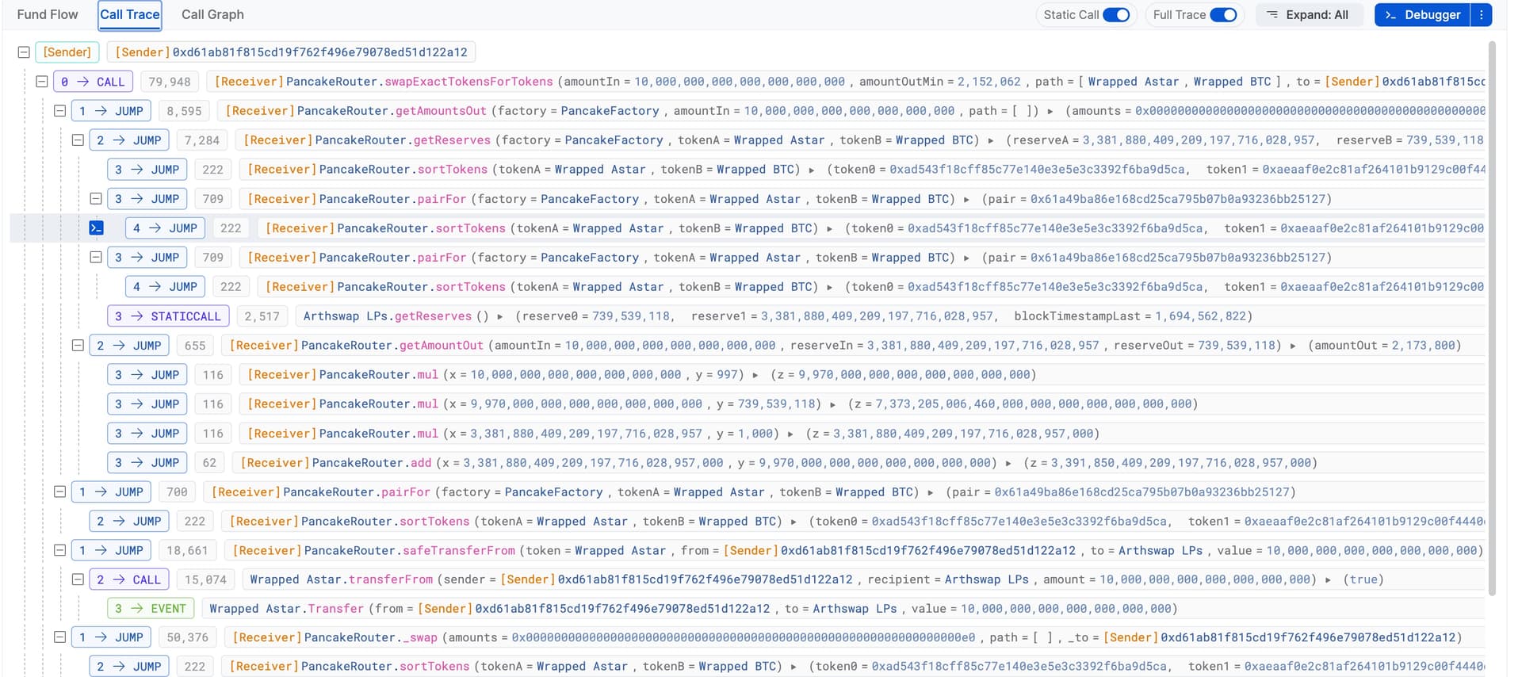Collapse the top-level [Sender] node
The height and width of the screenshot is (677, 1522).
click(x=24, y=52)
